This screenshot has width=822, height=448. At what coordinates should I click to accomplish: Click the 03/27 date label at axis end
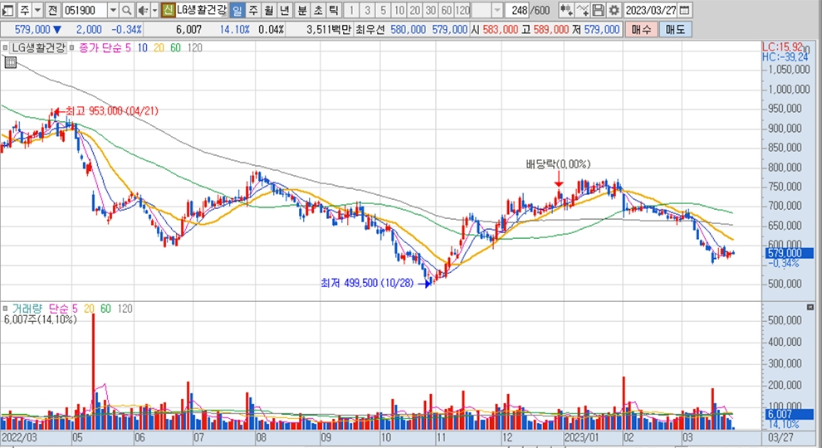(x=780, y=437)
